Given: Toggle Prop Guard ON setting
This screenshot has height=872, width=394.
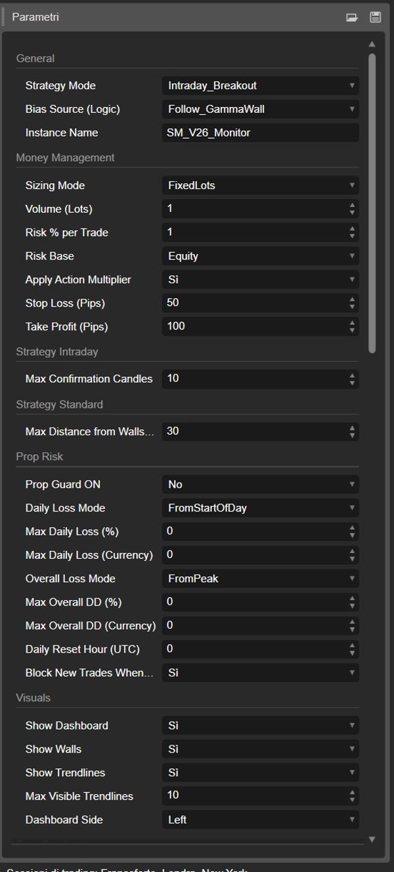Looking at the screenshot, I should (260, 485).
